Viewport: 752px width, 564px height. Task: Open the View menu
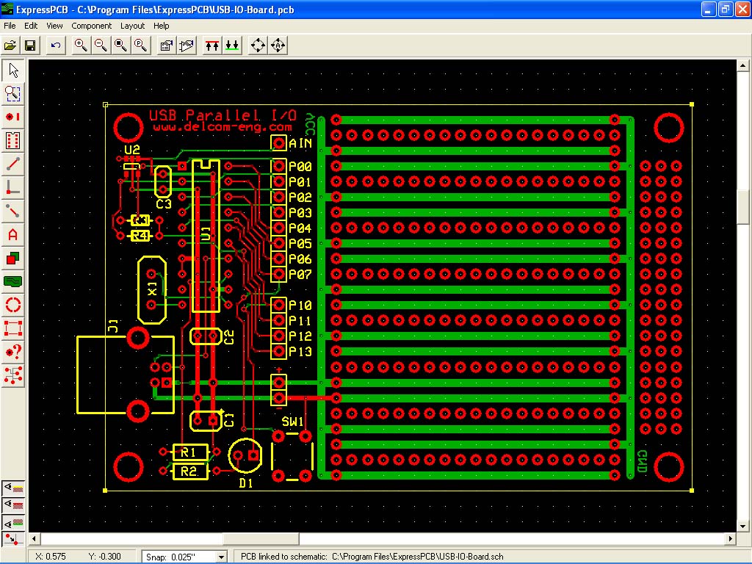click(x=54, y=26)
